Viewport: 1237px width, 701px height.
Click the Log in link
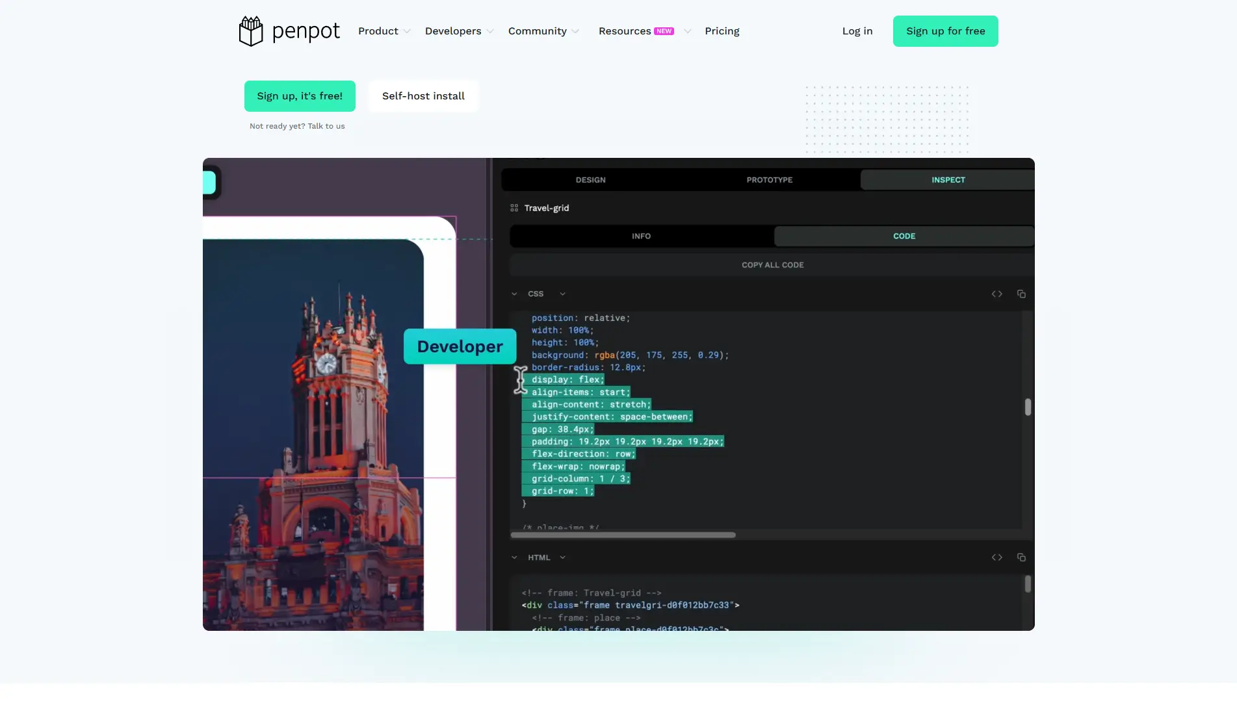857,31
